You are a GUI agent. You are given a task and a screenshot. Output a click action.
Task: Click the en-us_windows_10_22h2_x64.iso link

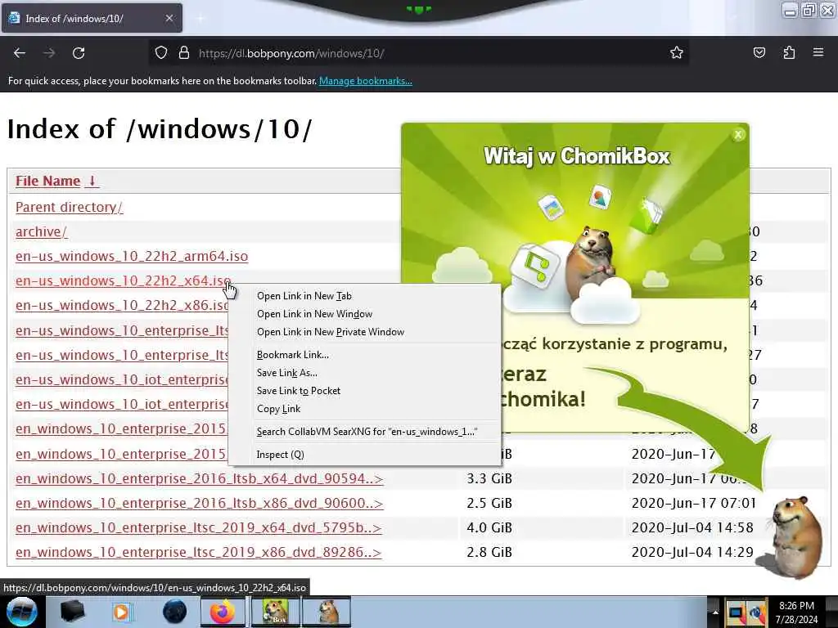(x=123, y=281)
